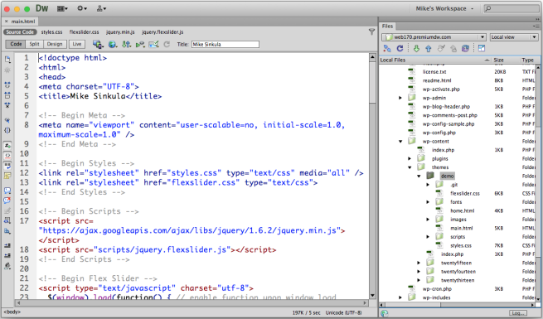Click the Select Parent Tag icon
This screenshot has width=543, height=319.
pos(7,120)
